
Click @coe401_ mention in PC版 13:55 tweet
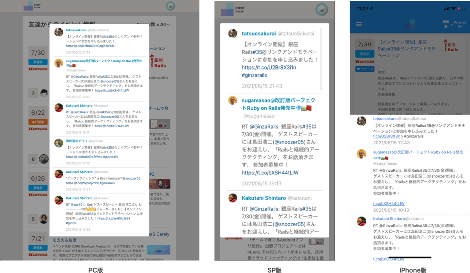[x=79, y=205]
